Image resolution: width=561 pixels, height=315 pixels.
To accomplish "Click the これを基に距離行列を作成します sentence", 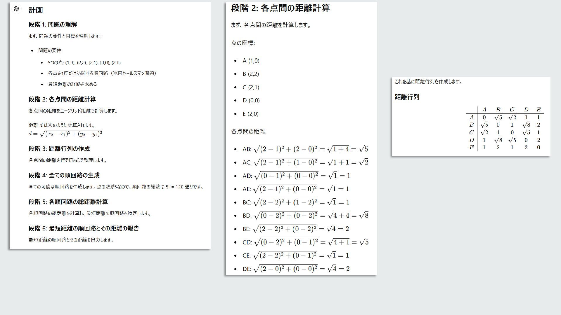I will point(428,82).
